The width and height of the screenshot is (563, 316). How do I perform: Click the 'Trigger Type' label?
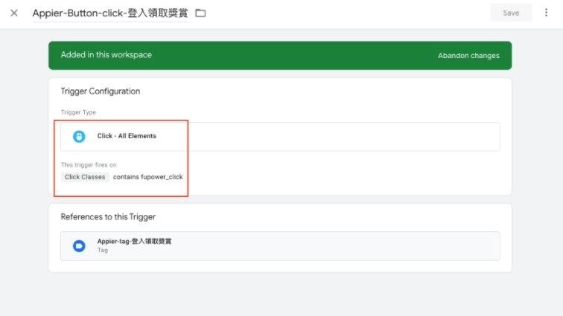[78, 112]
